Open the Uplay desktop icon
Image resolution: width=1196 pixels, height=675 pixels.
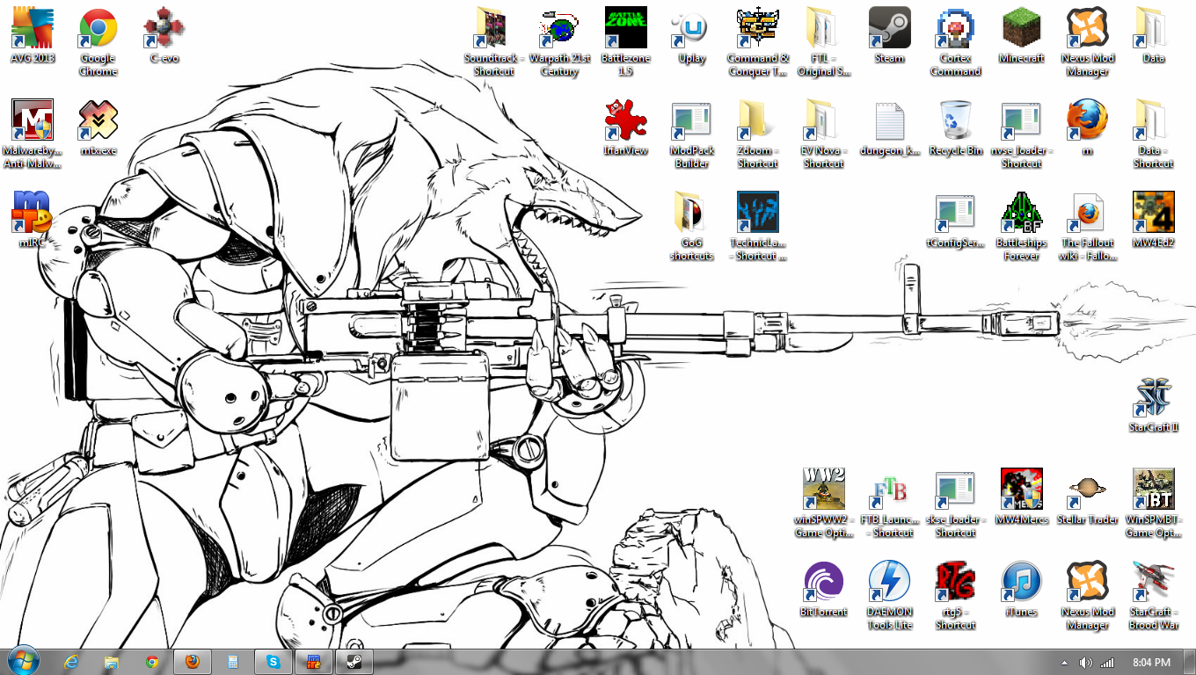coord(692,29)
